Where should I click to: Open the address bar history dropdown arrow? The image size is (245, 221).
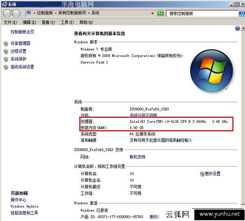click(152, 14)
